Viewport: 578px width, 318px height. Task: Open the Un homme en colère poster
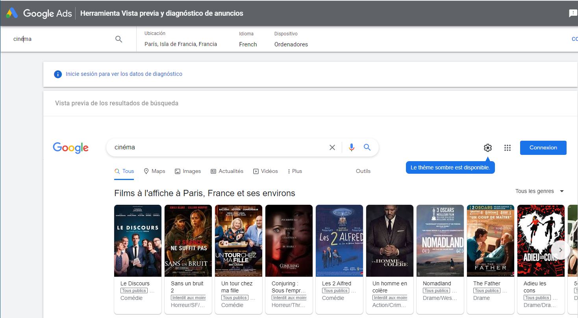pos(390,241)
